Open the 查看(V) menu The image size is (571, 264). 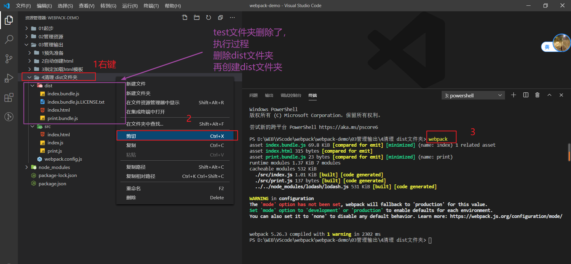[87, 6]
